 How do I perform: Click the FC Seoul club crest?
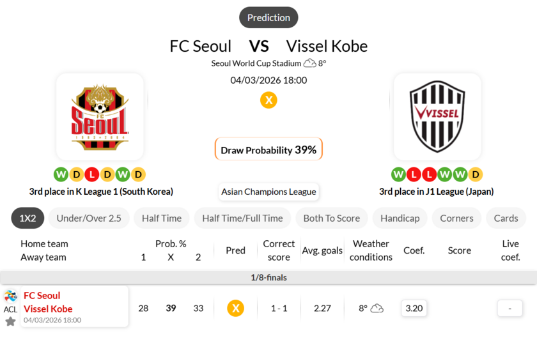100,117
